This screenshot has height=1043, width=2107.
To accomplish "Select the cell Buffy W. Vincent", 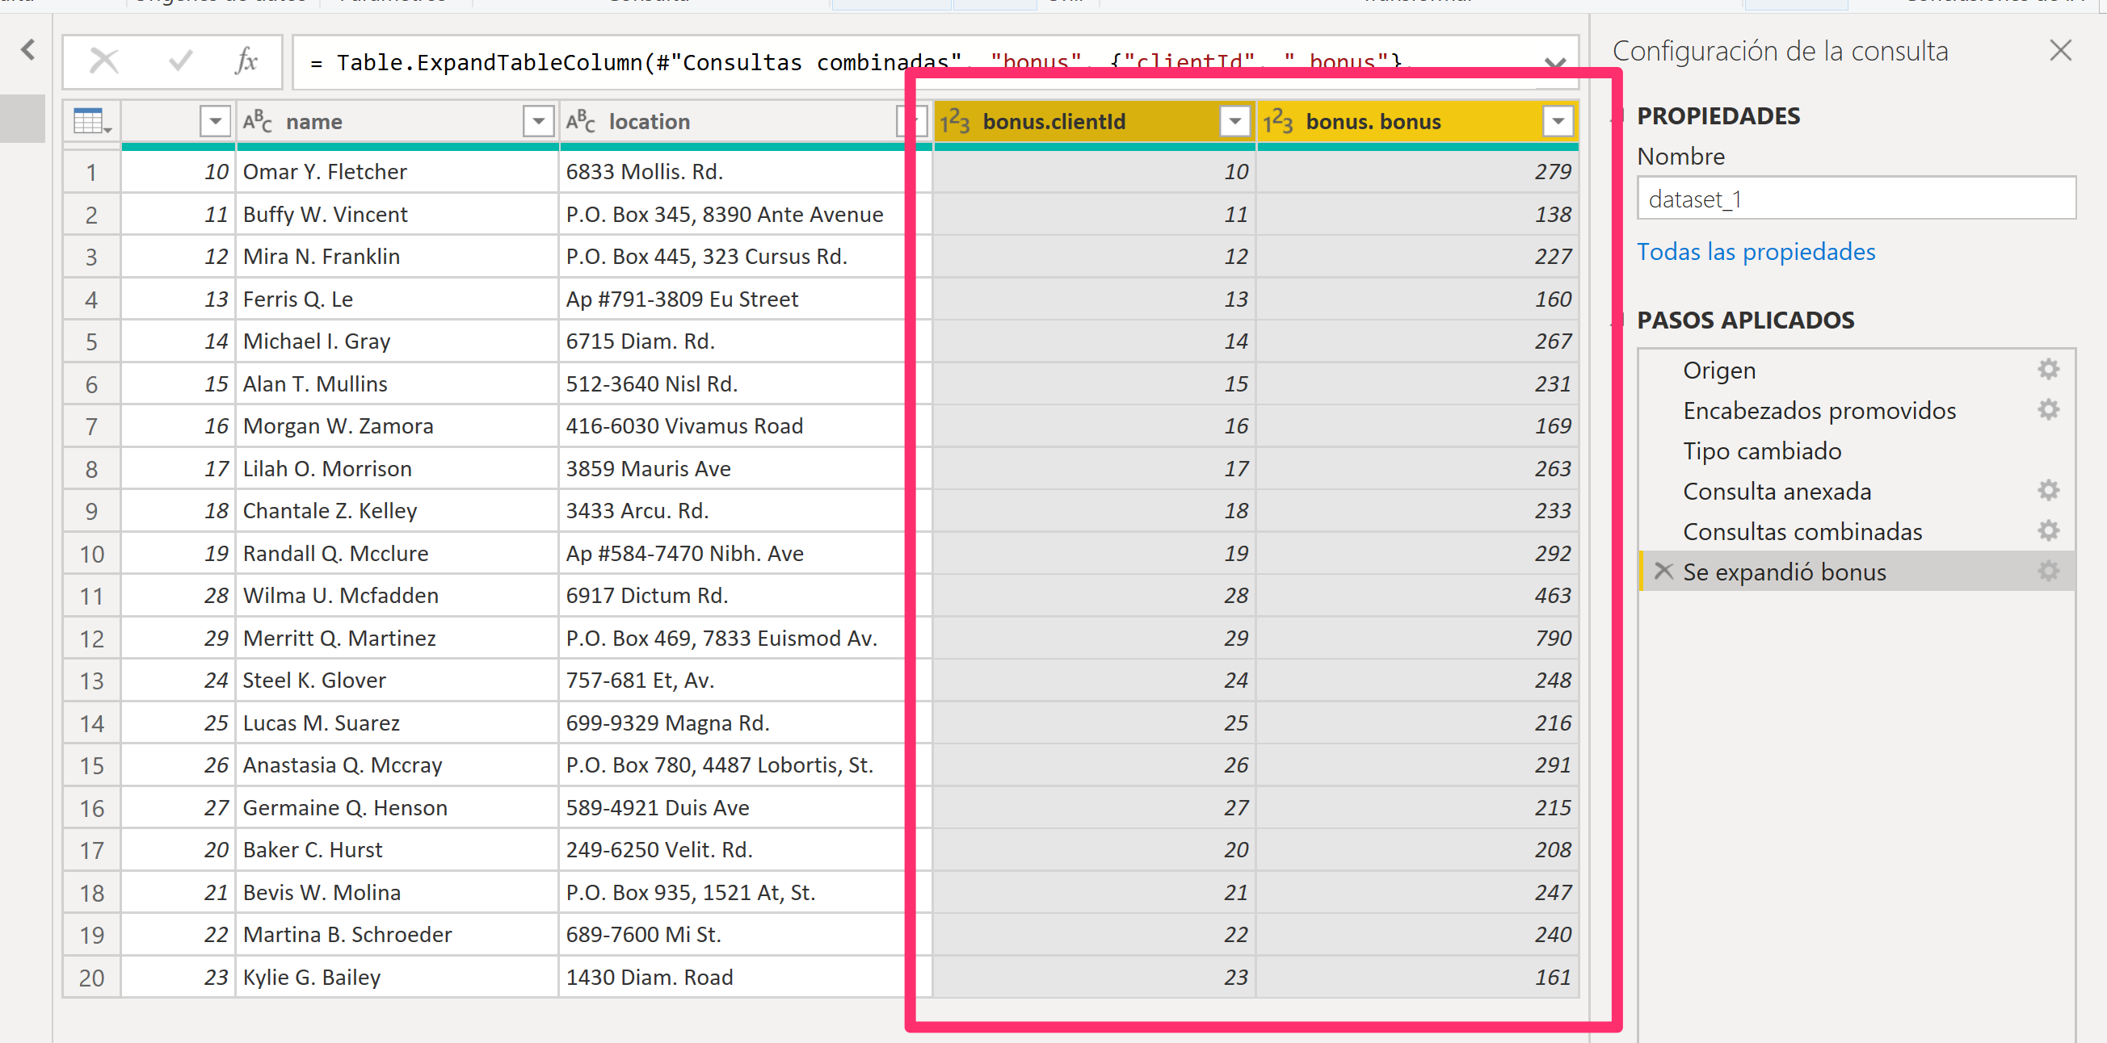I will 397,214.
